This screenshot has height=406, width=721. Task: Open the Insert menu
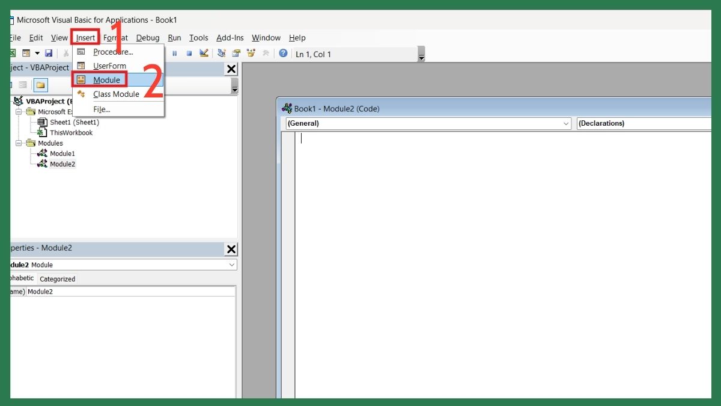tap(85, 37)
